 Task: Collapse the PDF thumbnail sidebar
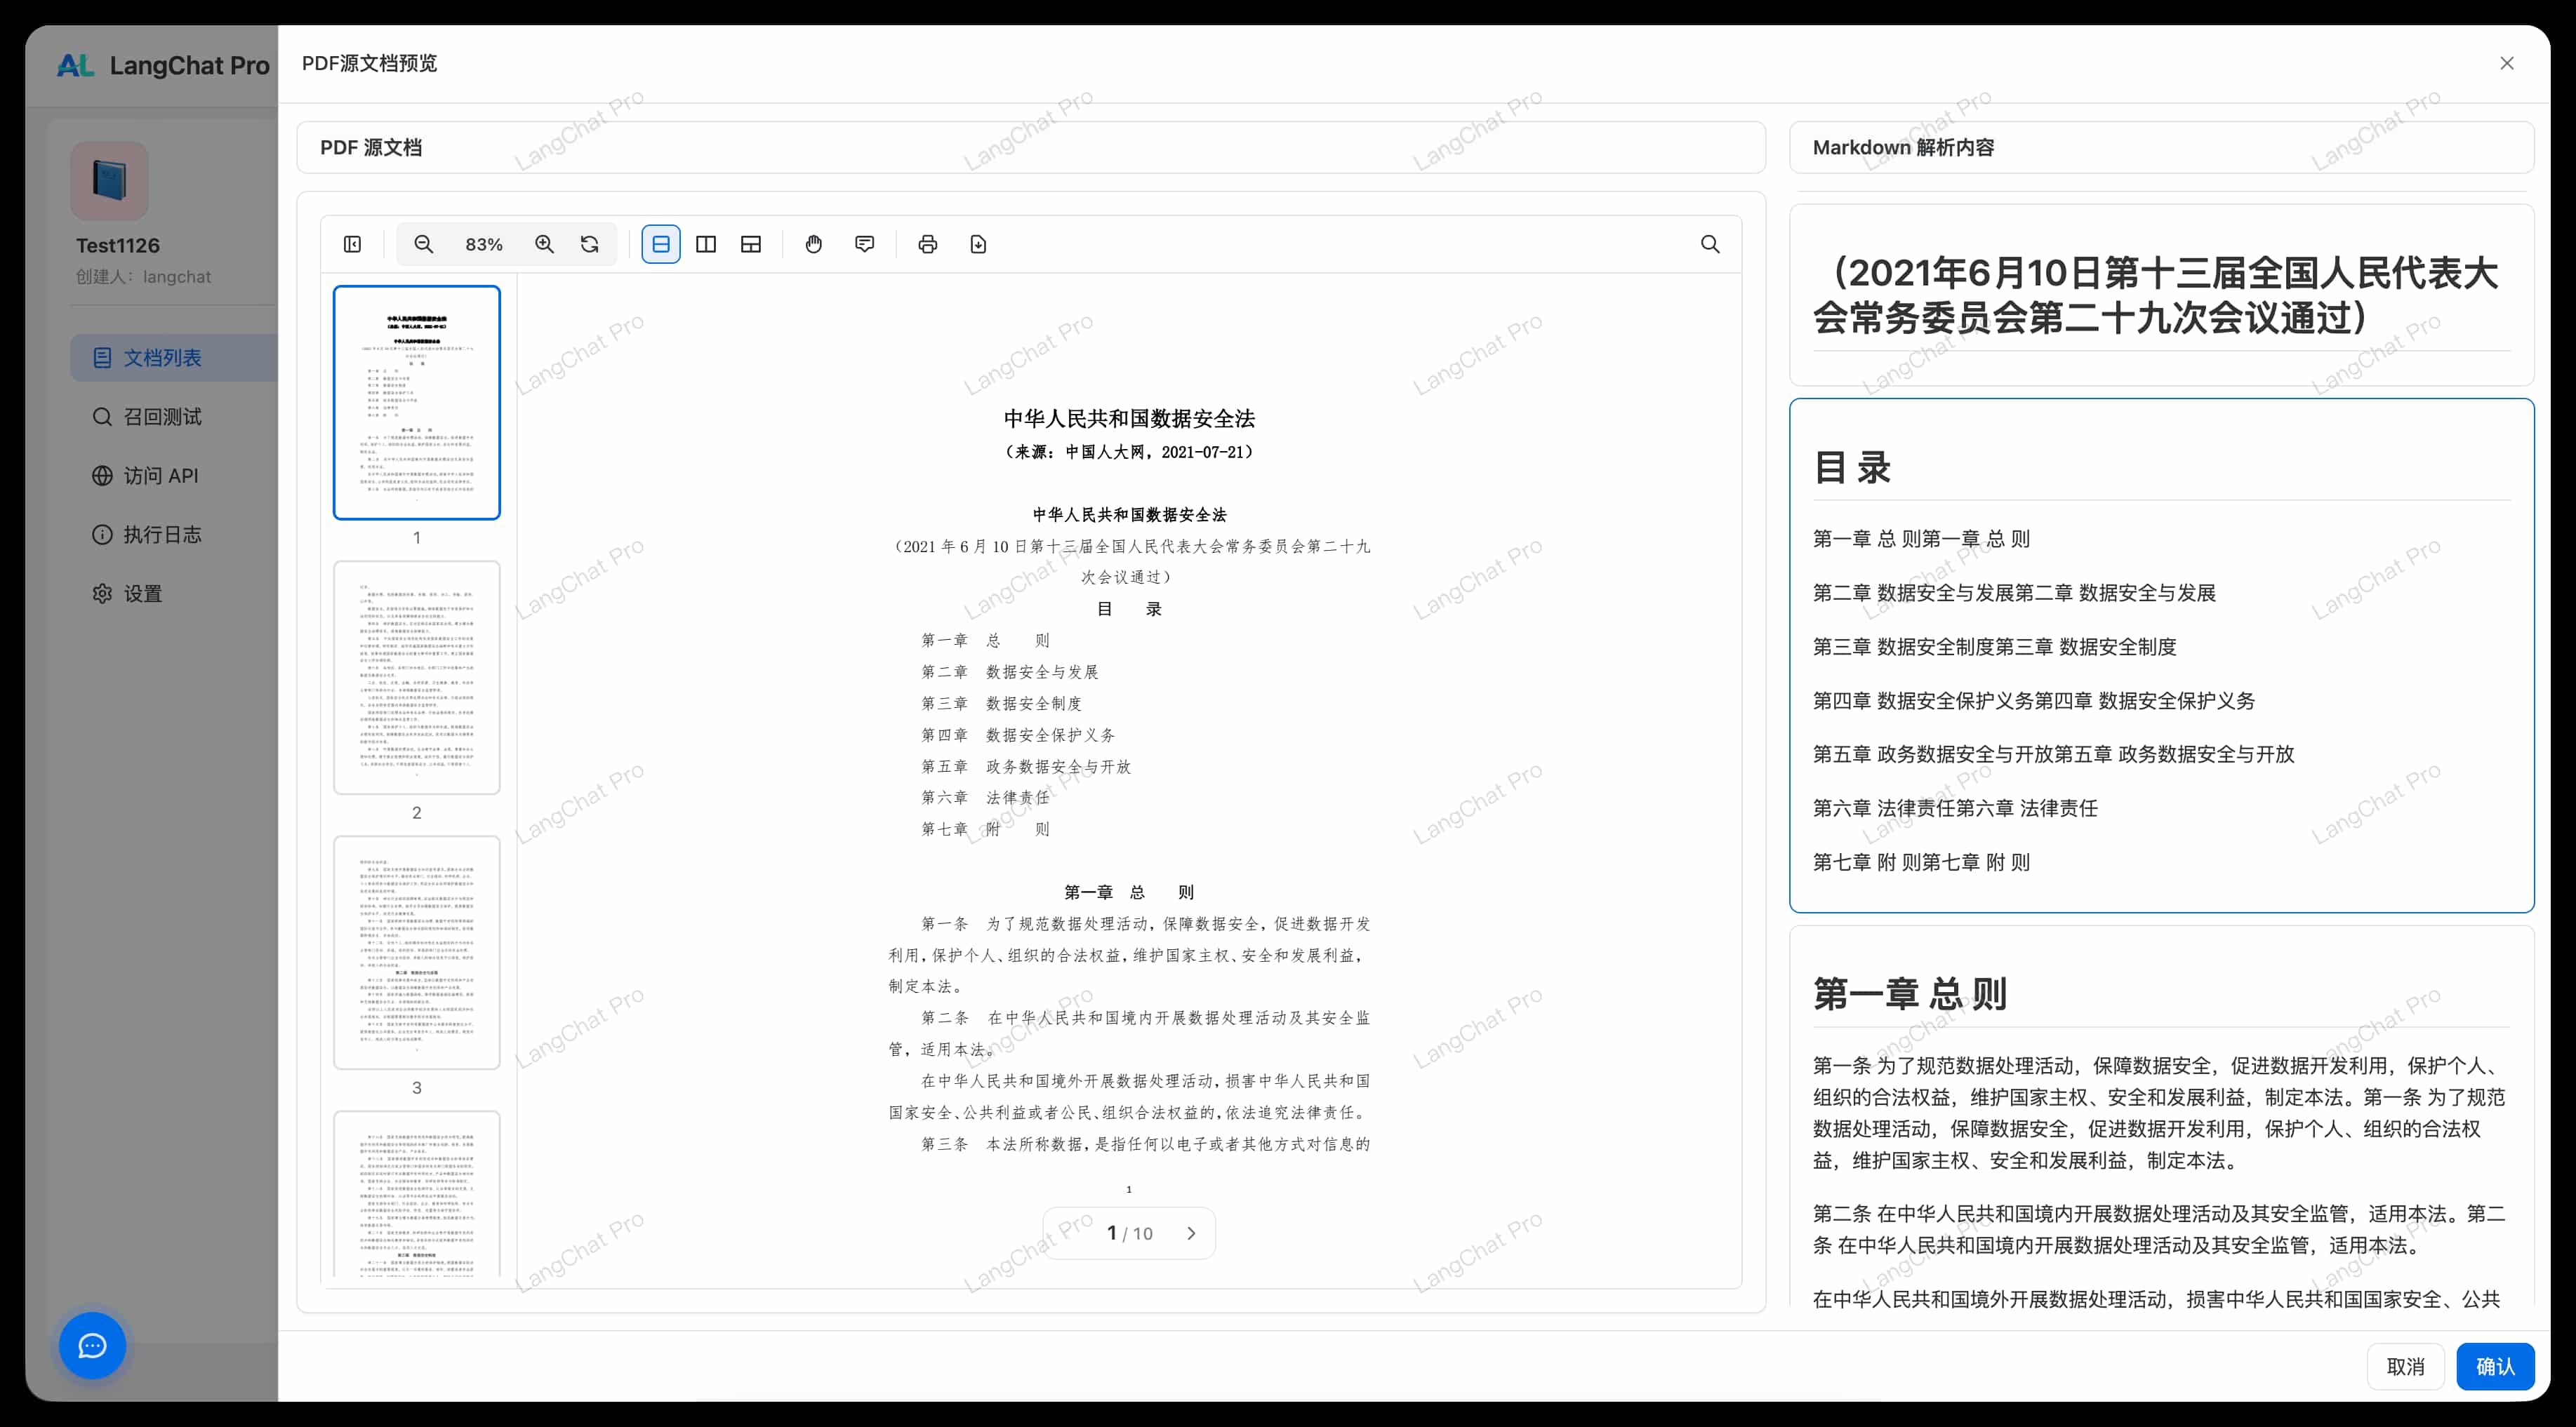(352, 244)
